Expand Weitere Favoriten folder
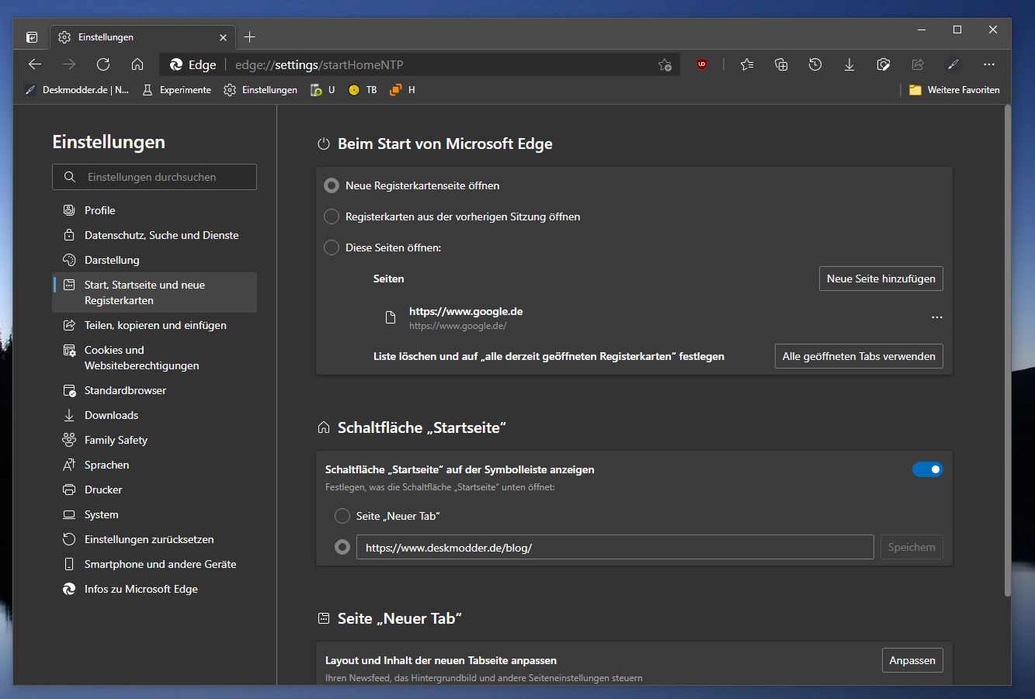The image size is (1035, 699). [x=954, y=90]
